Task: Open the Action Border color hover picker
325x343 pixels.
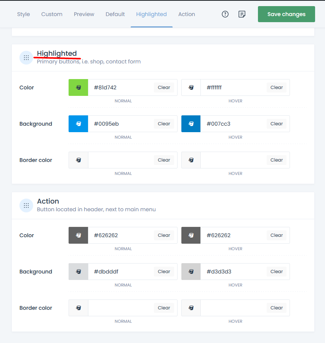Action: [191, 307]
